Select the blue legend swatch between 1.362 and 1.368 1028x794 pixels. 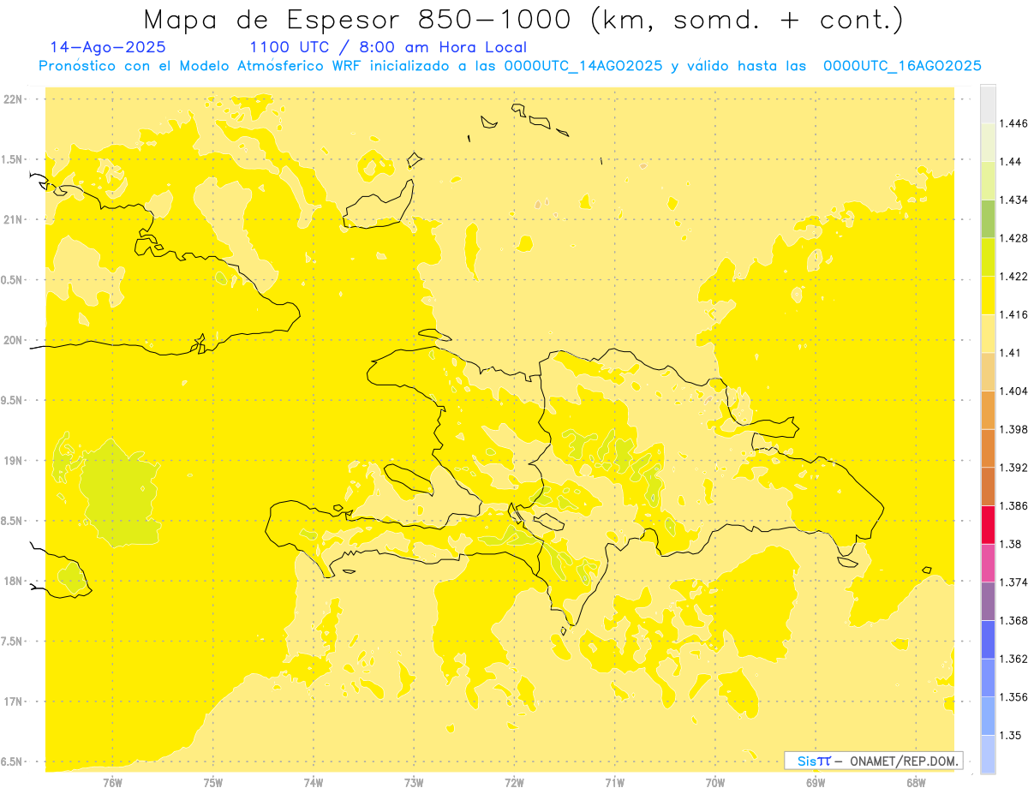[x=988, y=640]
